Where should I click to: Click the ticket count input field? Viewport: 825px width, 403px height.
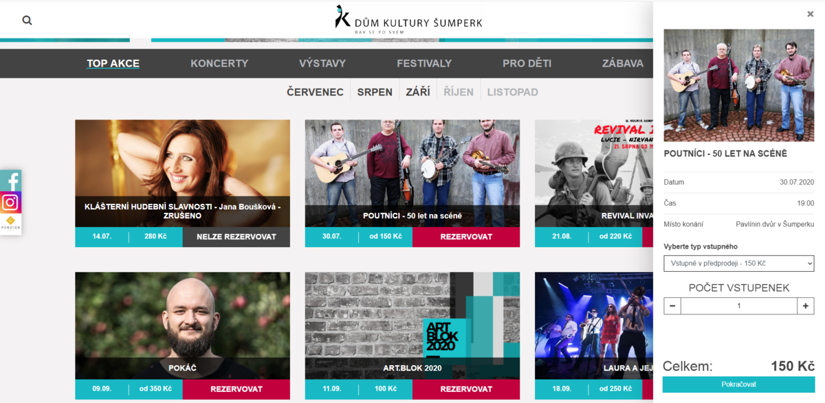click(x=739, y=306)
